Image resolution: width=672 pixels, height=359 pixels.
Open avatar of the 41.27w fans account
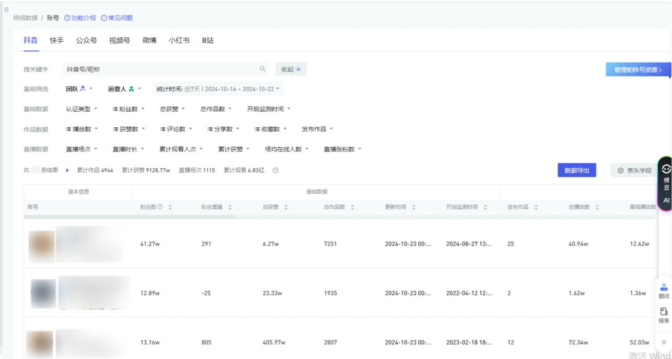[x=42, y=247]
